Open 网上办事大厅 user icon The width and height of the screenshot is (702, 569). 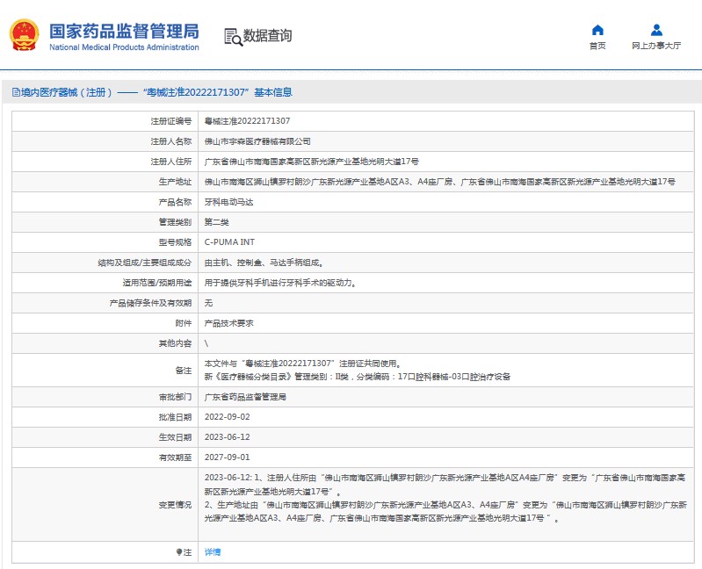click(656, 30)
